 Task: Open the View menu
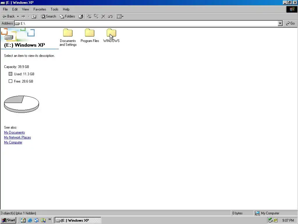pyautogui.click(x=25, y=9)
